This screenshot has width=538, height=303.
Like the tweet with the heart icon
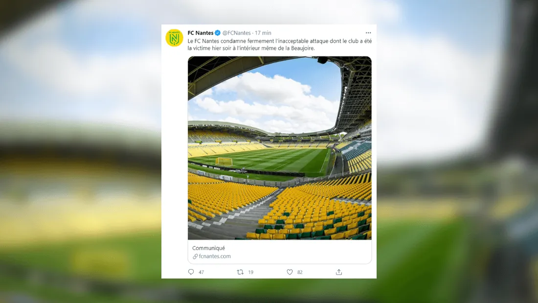pyautogui.click(x=290, y=272)
